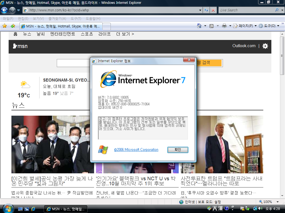Click the Print toolbar icon

(224, 26)
